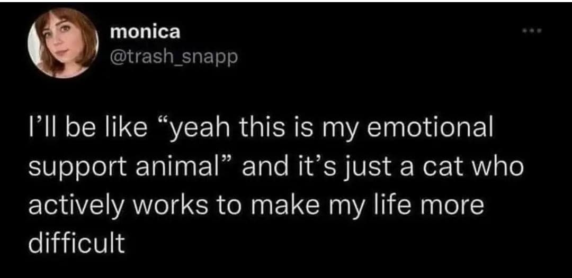Open the @trash_snapp handle link
The height and width of the screenshot is (278, 572).
[174, 55]
